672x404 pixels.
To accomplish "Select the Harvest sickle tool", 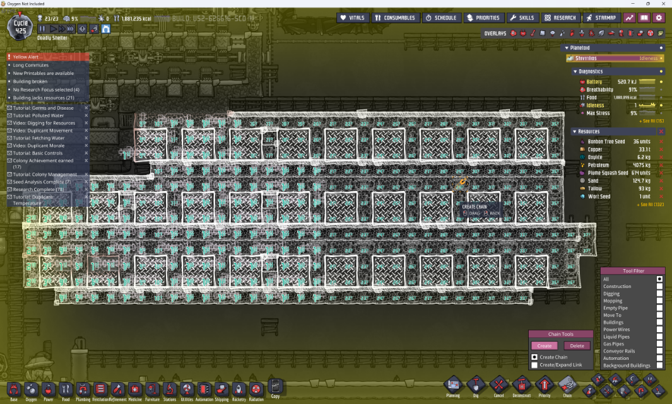I will coord(633,379).
